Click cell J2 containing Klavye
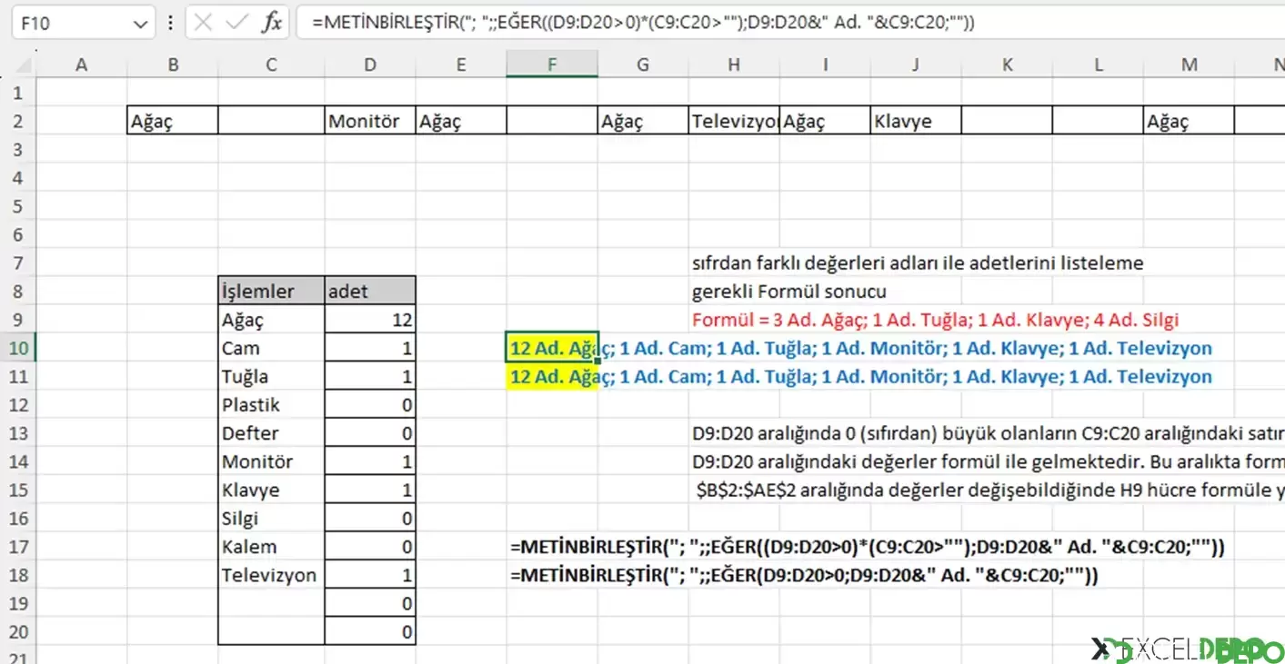 tap(916, 121)
